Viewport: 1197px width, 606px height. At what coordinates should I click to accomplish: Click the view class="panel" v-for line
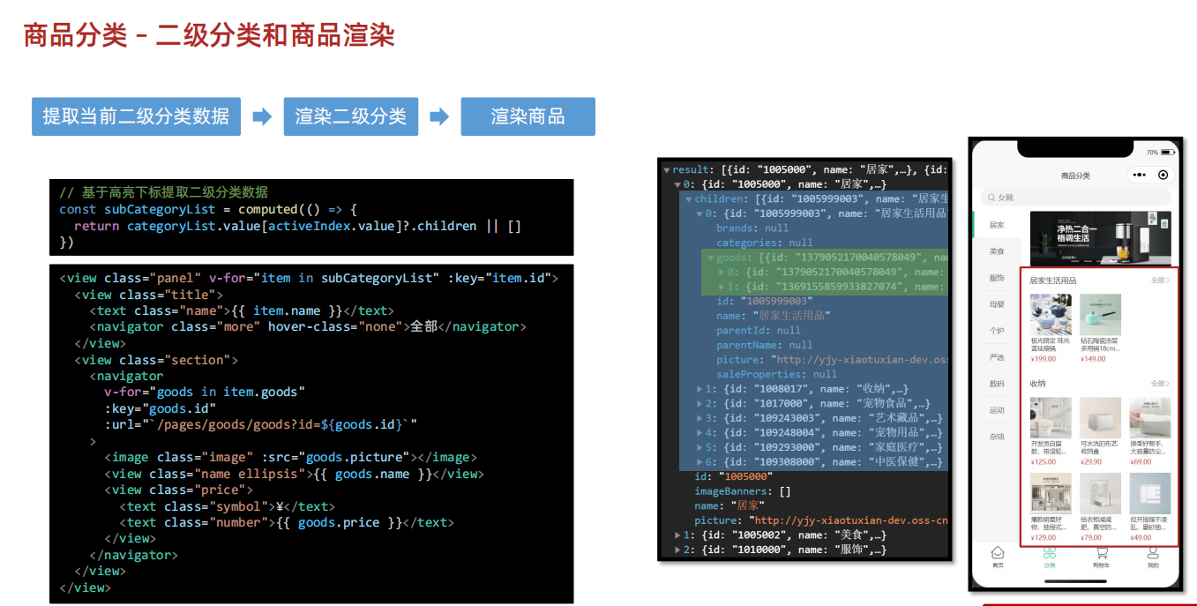[309, 278]
